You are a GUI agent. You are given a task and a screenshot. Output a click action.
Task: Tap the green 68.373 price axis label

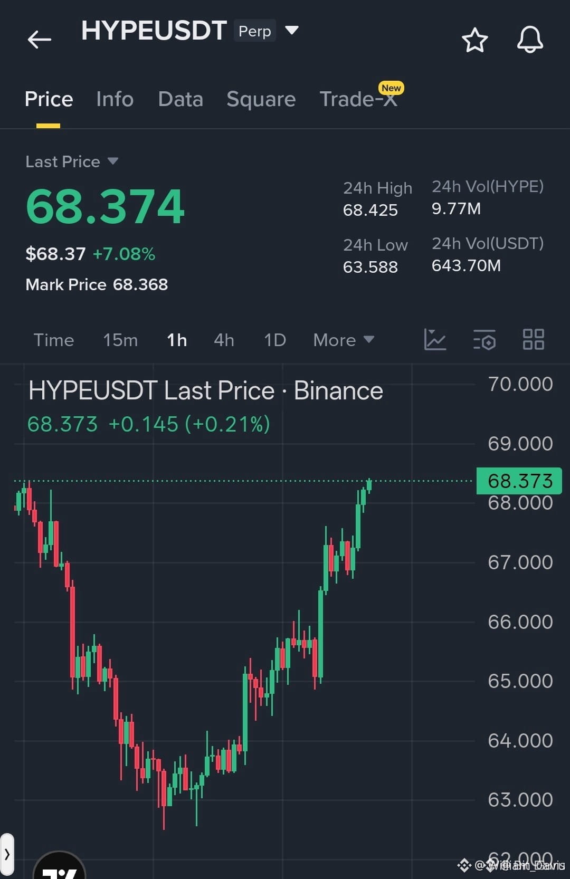(x=519, y=481)
